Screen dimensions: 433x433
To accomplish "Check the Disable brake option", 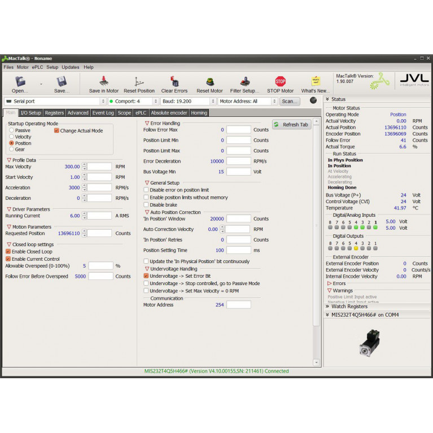I will click(146, 204).
